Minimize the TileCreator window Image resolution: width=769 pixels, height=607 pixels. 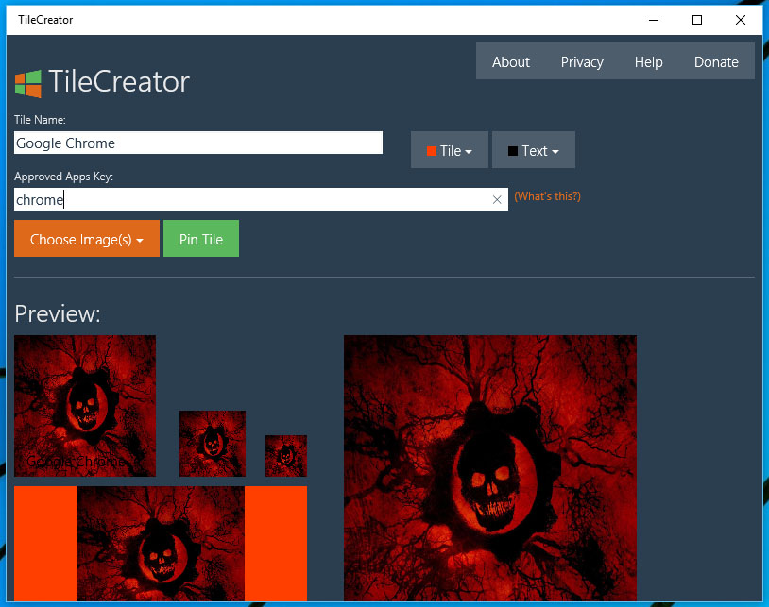coord(653,20)
